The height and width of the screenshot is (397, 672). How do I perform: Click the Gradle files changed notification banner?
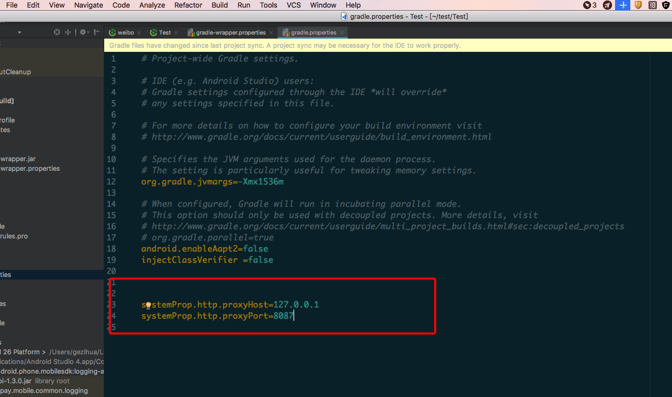pos(388,45)
